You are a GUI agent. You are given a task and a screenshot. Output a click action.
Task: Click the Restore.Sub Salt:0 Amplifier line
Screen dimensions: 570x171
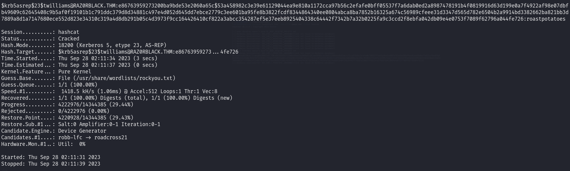pyautogui.click(x=109, y=124)
